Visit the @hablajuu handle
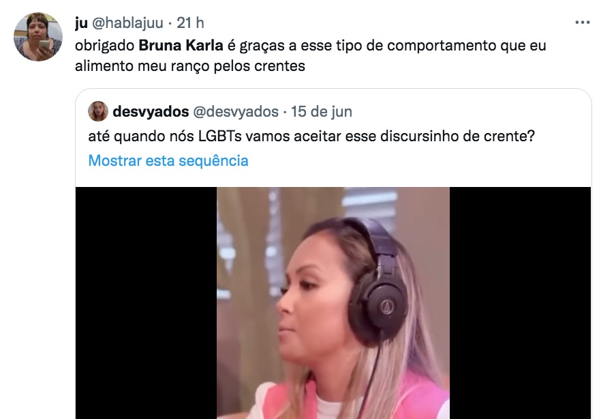599x419 pixels. click(128, 23)
